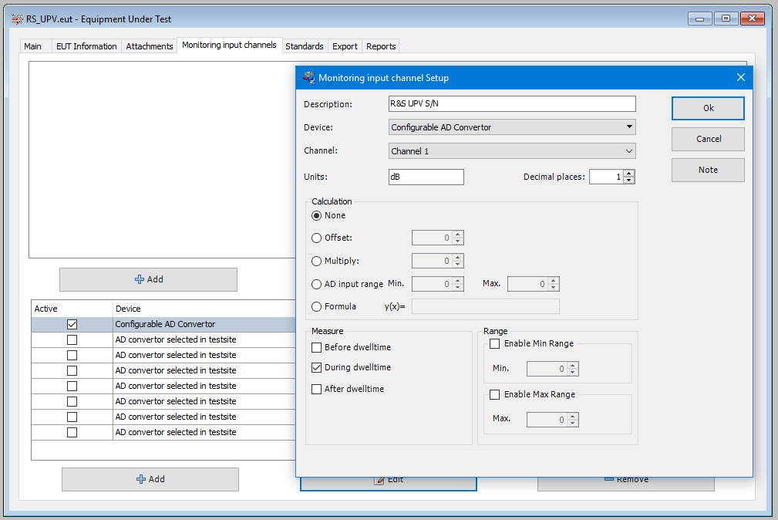Viewport: 778px width, 520px height.
Task: Open the Export tab
Action: (x=345, y=46)
